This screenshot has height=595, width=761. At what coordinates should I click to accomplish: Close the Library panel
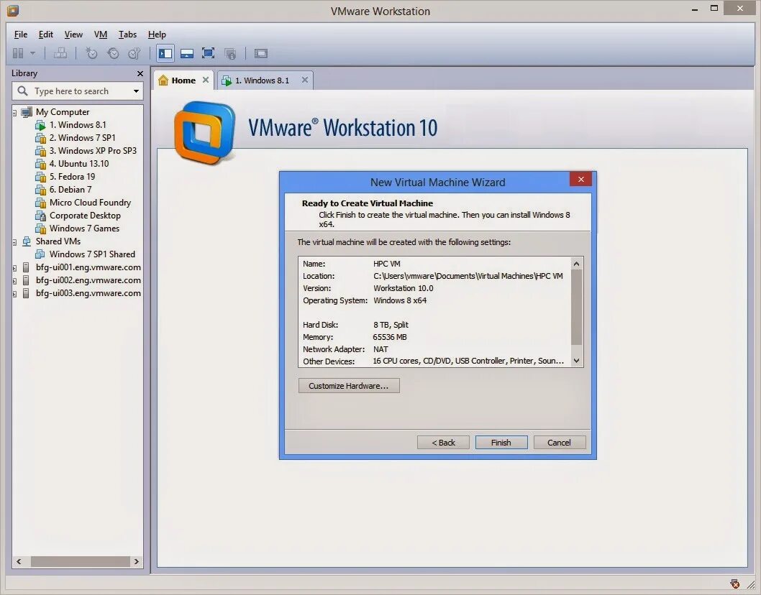pos(140,74)
